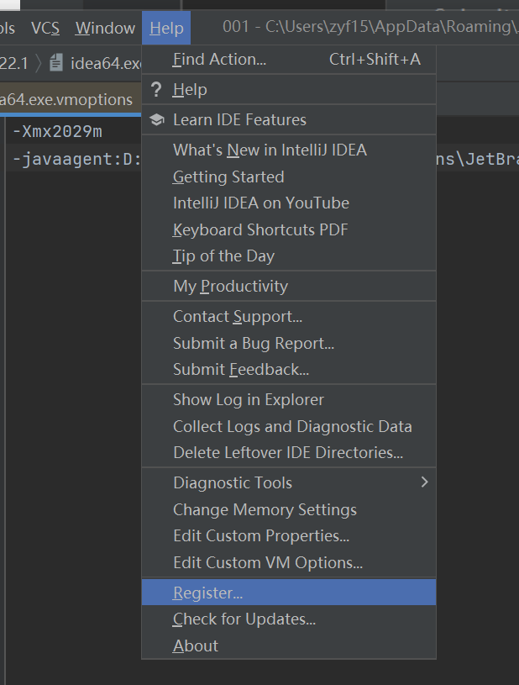Open Keyboard Shortcuts PDF
519x685 pixels.
[x=260, y=230]
